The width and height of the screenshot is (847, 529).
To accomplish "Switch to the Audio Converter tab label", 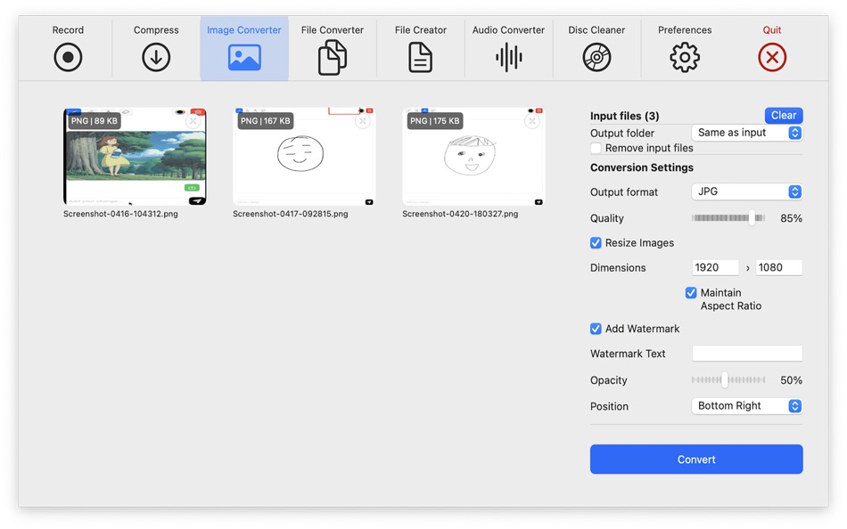I will pyautogui.click(x=508, y=30).
